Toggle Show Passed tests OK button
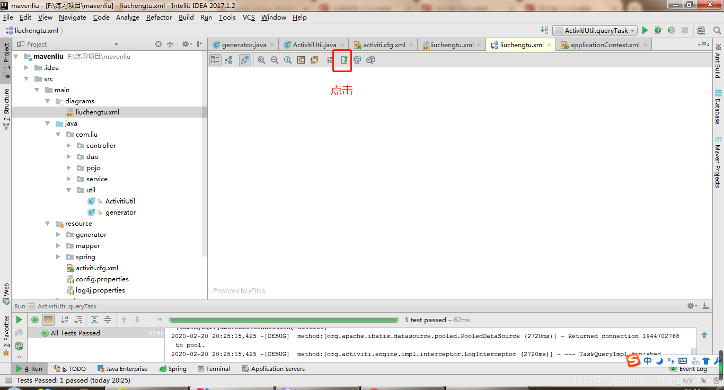Viewport: 724px width, 390px height. coord(35,320)
